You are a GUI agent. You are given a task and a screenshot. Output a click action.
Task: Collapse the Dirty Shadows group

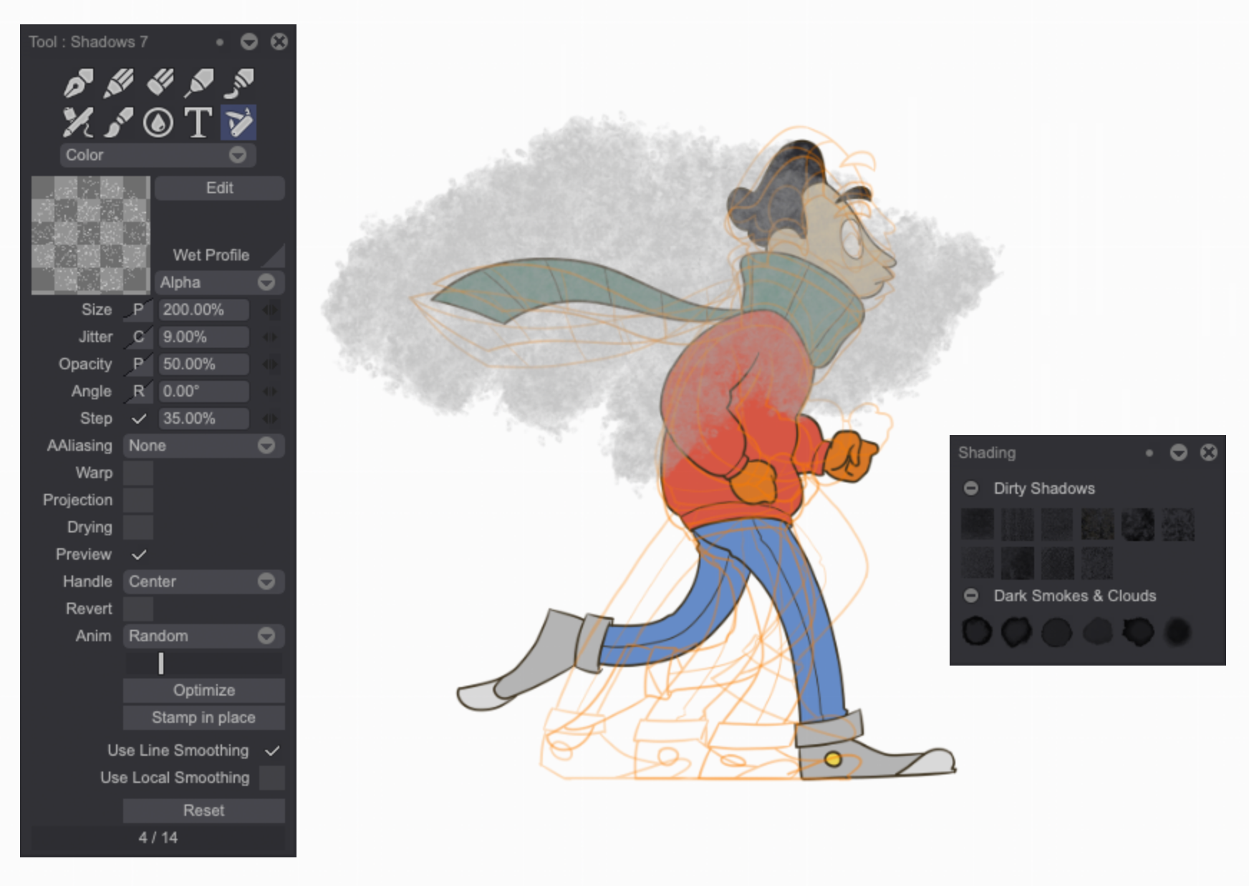click(x=972, y=488)
